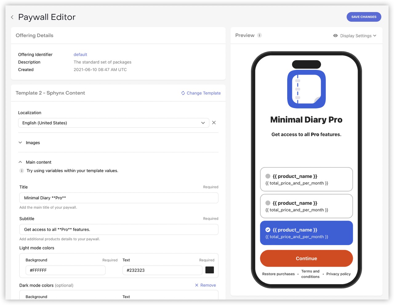
Task: Click Restore purchases in the preview
Action: click(x=279, y=274)
